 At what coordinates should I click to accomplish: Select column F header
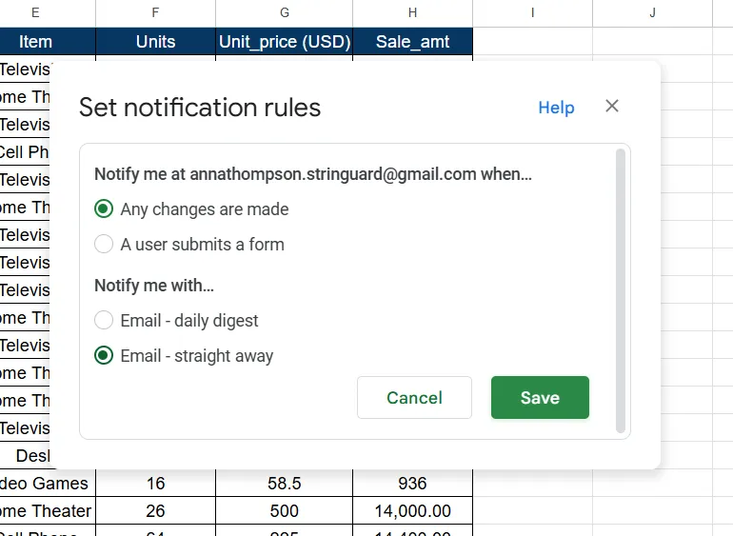tap(156, 13)
